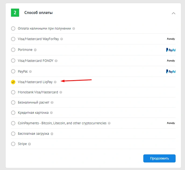
Task: Click help icon beside Monobank Visa/Mastercard
Action: pyautogui.click(x=61, y=92)
